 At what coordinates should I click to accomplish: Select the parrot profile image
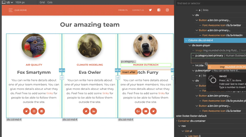click(x=34, y=46)
